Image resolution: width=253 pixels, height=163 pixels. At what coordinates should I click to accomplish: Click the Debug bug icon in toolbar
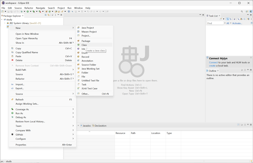pos(22,12)
